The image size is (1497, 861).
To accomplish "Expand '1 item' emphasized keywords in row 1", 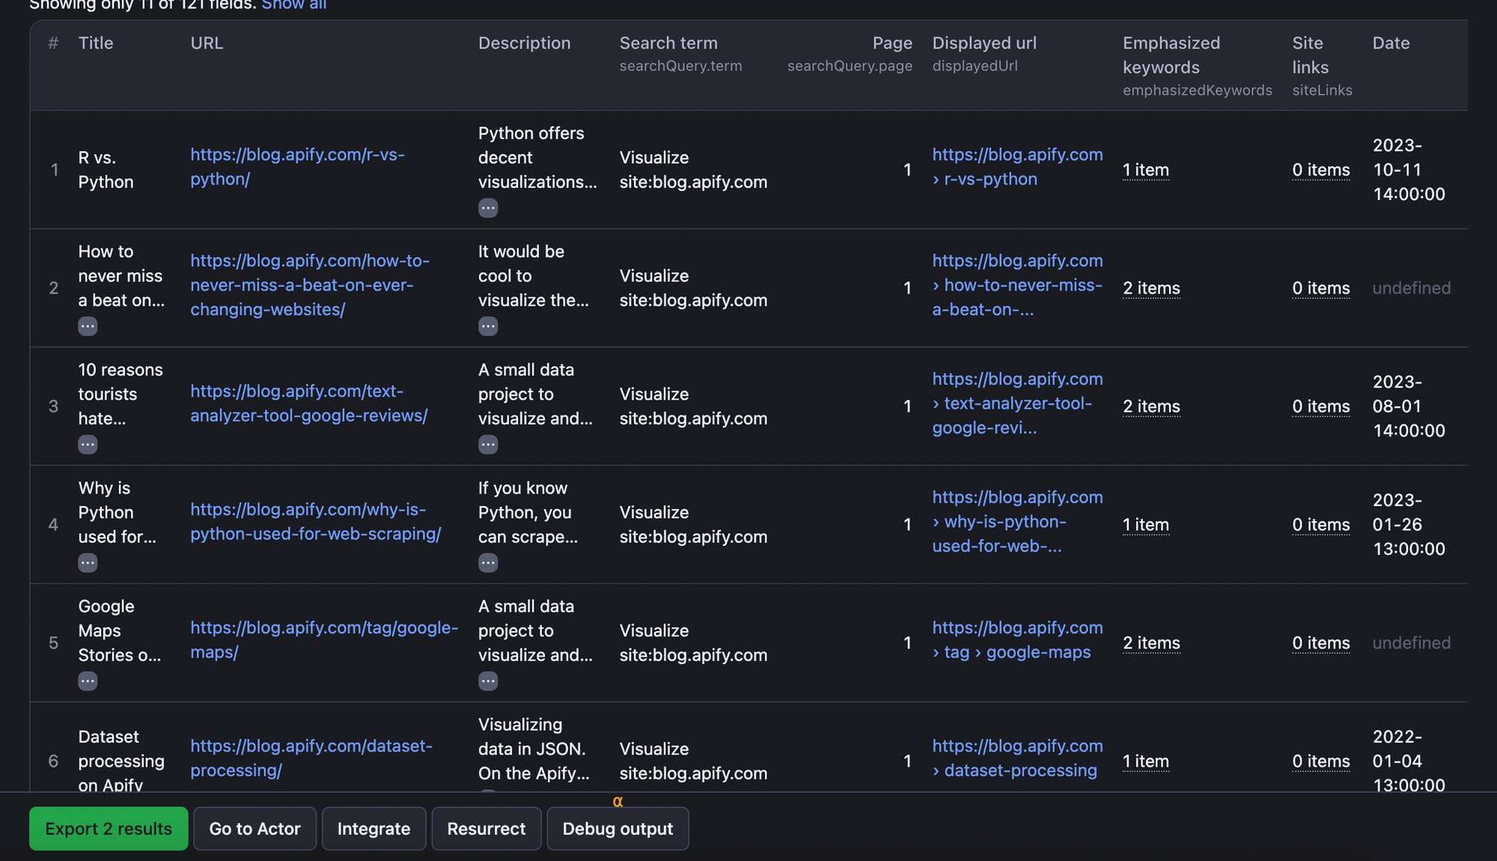I will 1145,170.
